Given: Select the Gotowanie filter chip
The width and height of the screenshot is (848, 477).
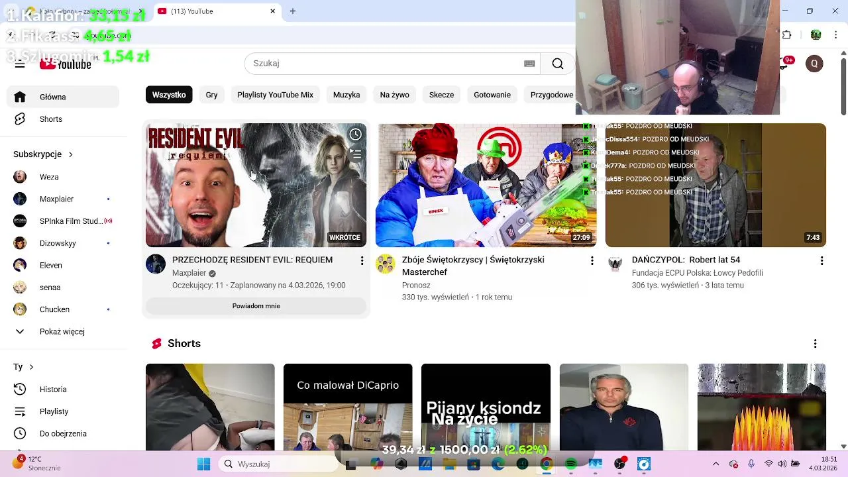Looking at the screenshot, I should [492, 95].
